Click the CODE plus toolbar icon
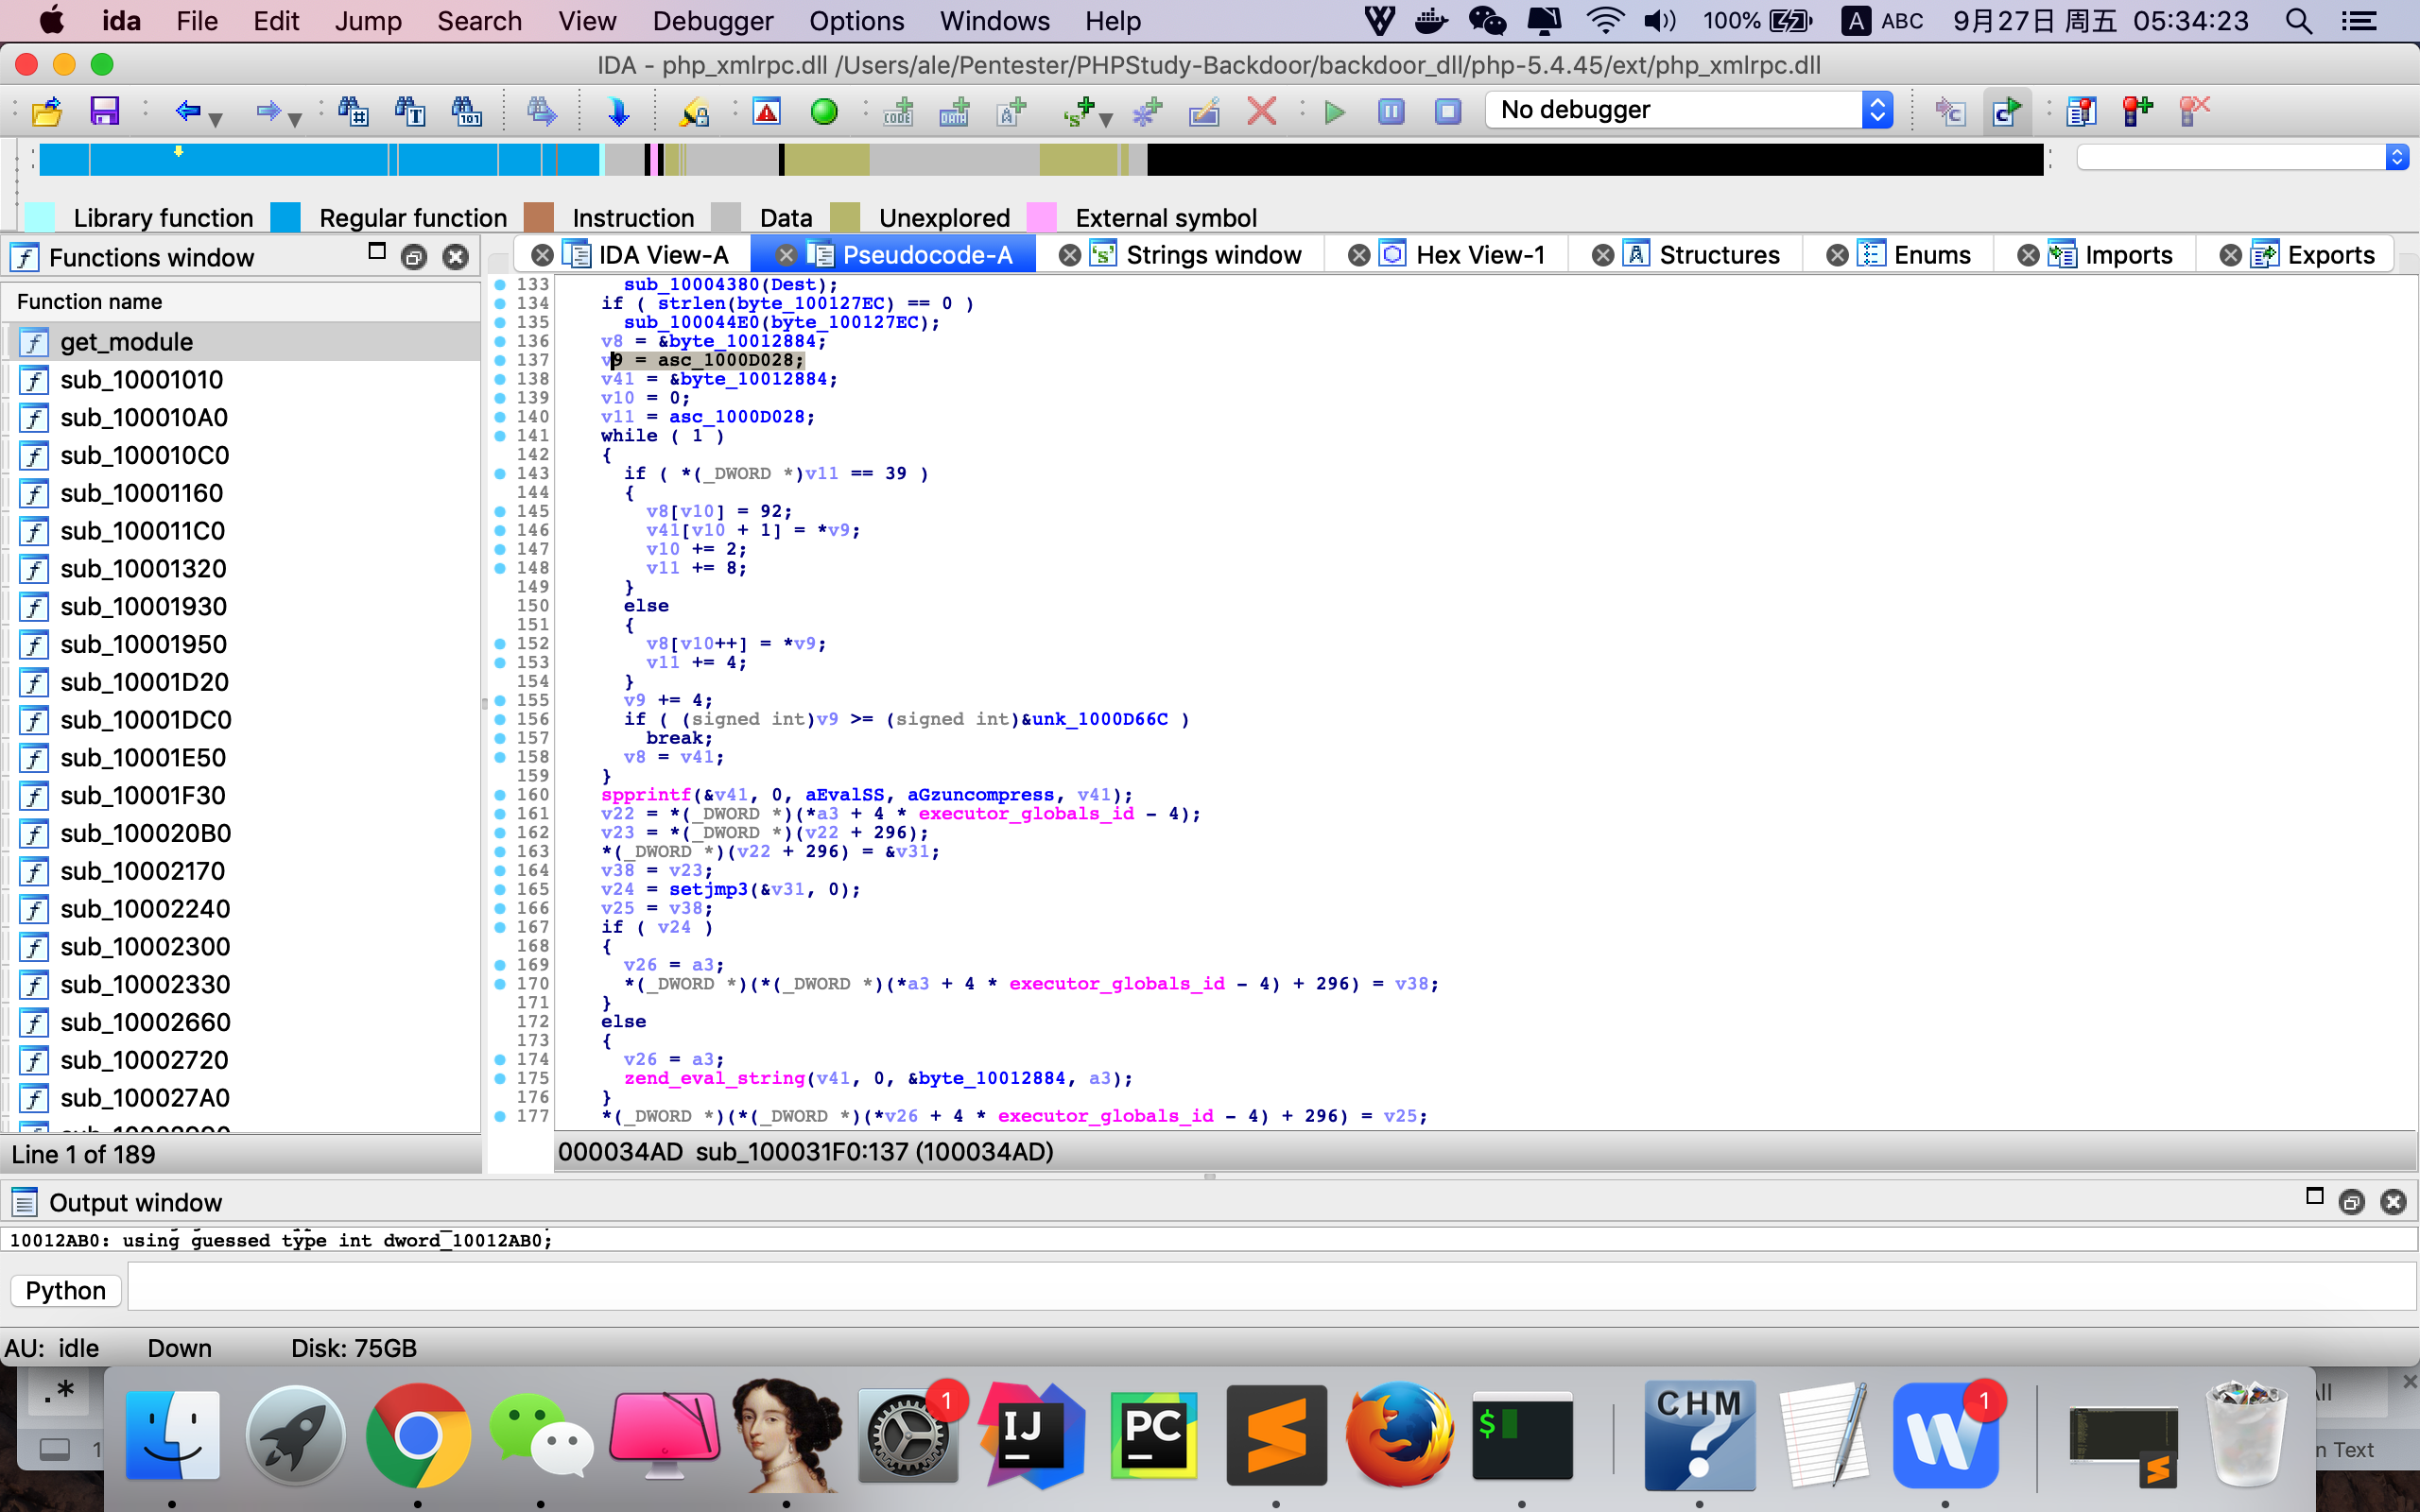This screenshot has height=1512, width=2420. coord(898,111)
